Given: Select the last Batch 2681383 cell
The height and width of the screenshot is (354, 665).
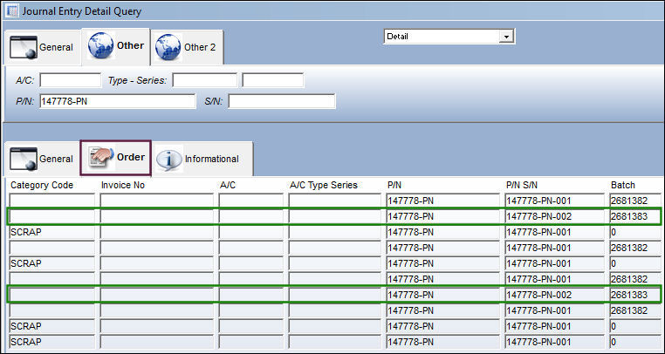Looking at the screenshot, I should 634,295.
